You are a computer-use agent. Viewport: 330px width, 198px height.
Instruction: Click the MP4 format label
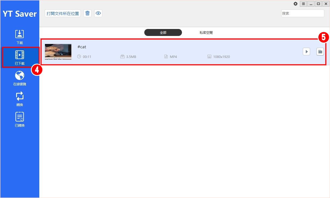(x=173, y=57)
